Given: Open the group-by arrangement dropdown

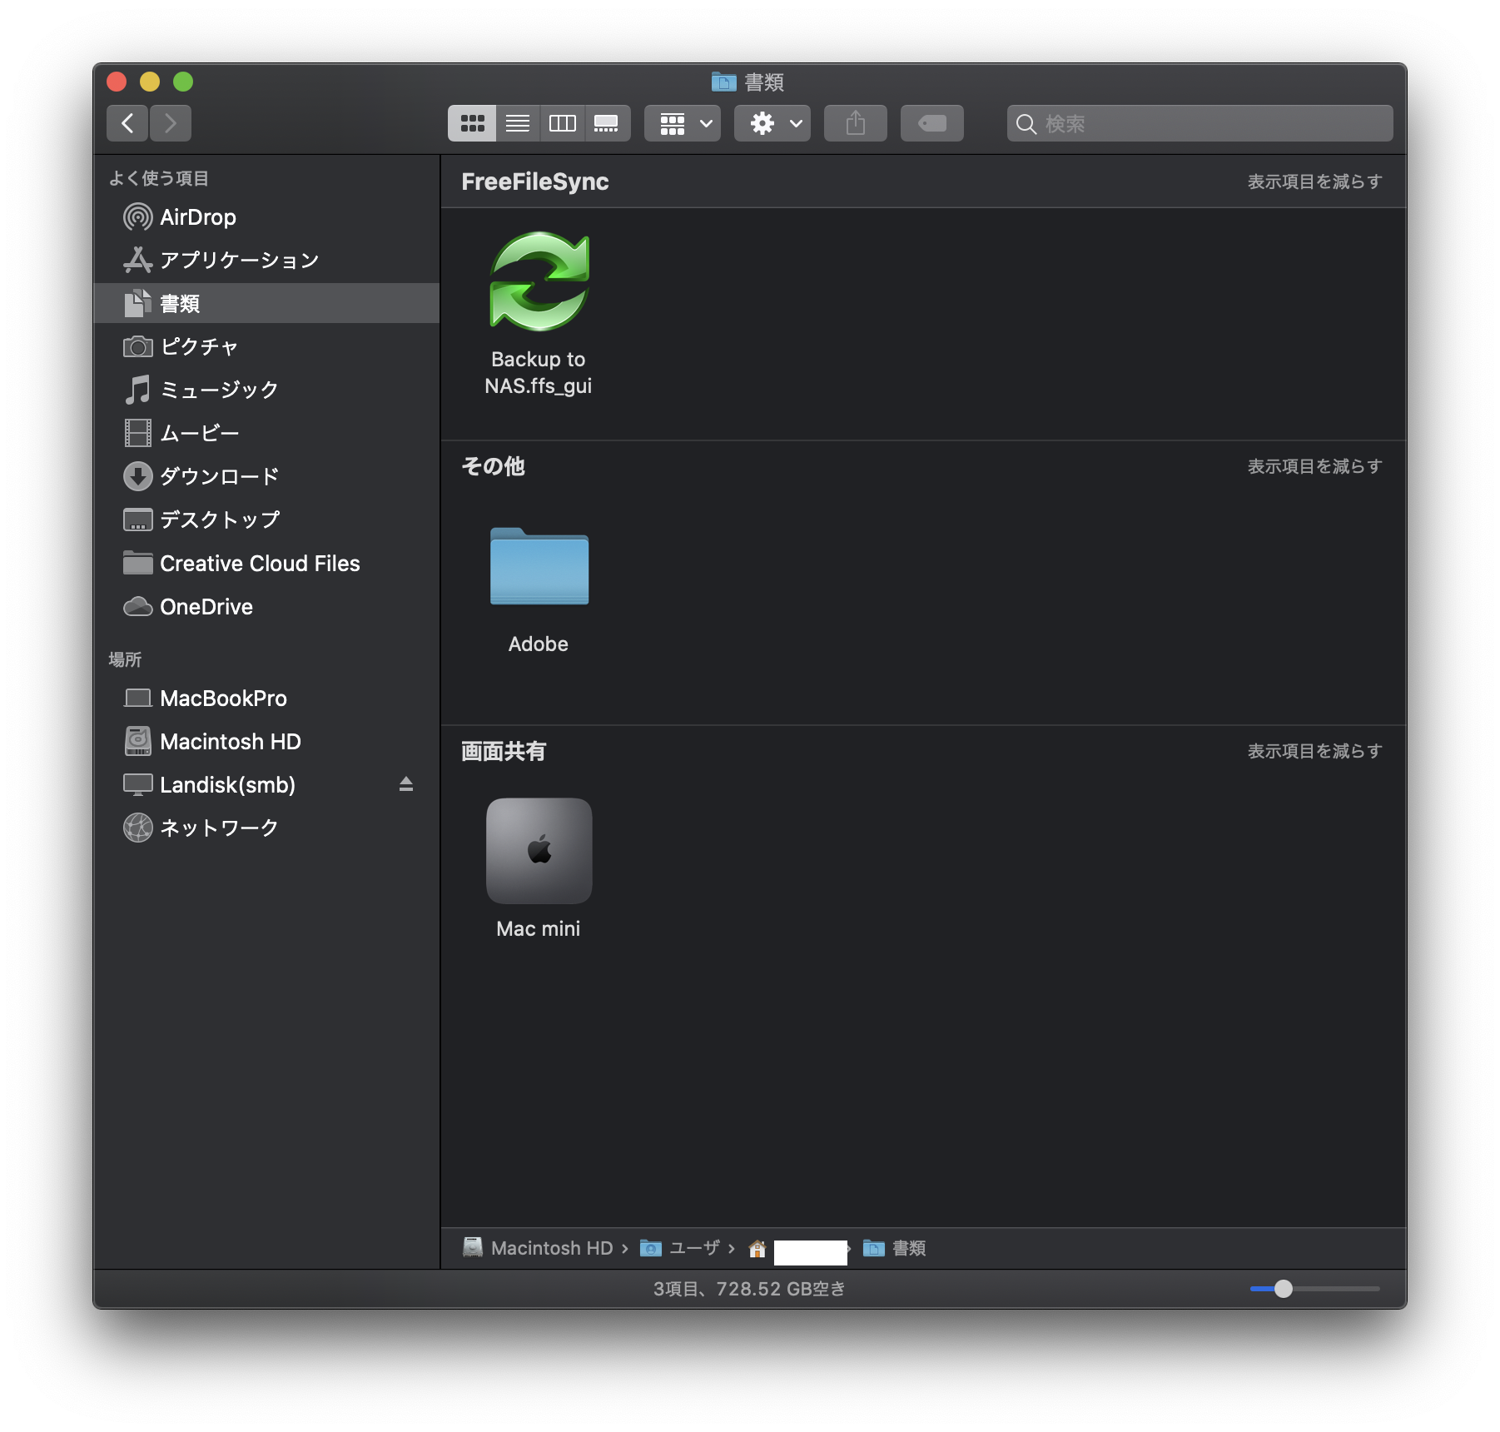Looking at the screenshot, I should 683,123.
